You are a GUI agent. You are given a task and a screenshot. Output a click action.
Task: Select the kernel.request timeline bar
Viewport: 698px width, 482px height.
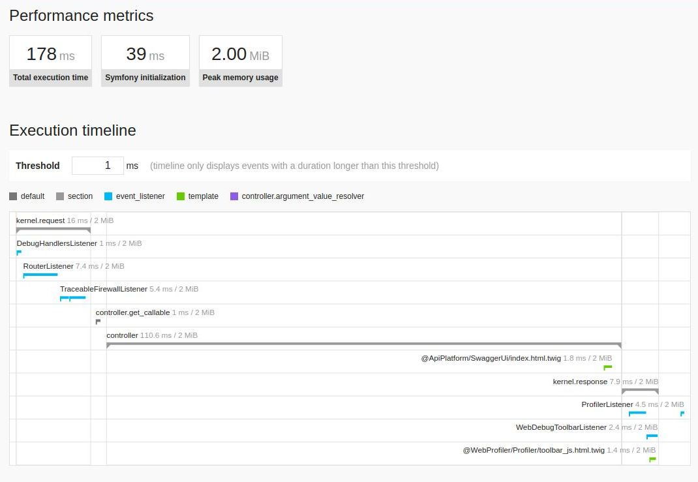click(53, 230)
